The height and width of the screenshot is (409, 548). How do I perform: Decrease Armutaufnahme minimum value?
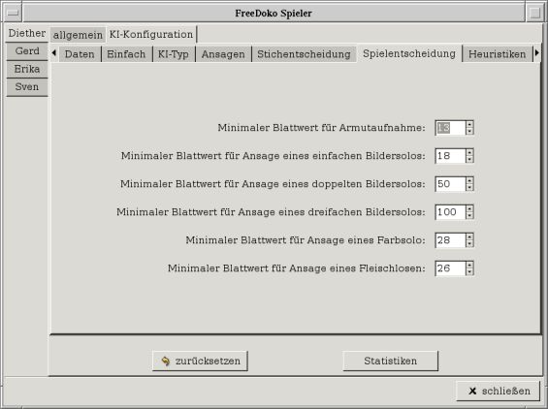(x=469, y=132)
